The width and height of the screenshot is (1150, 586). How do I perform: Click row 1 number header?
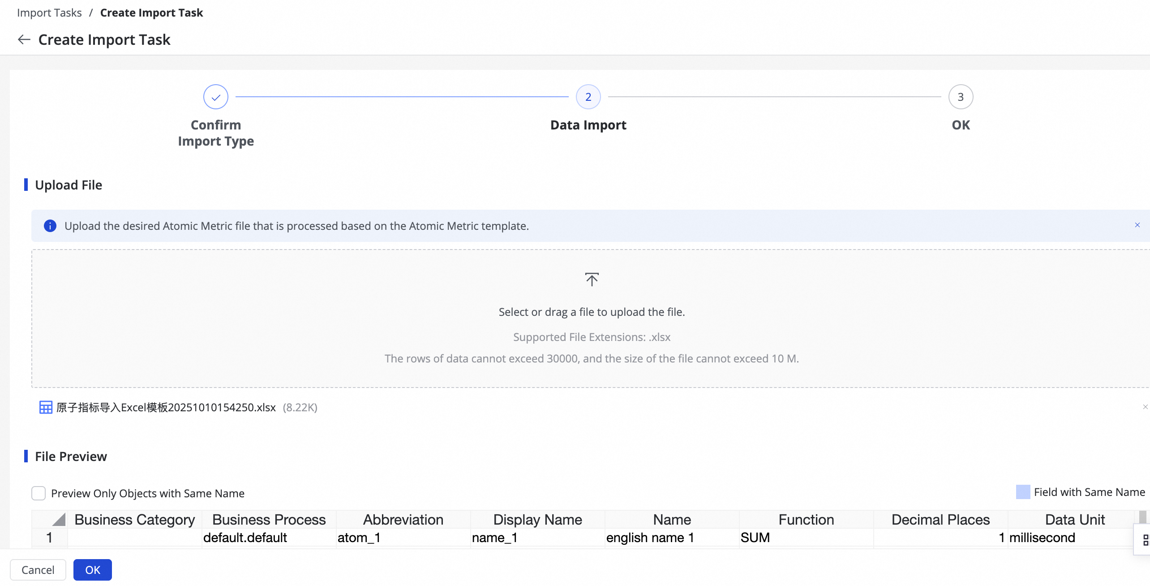49,538
